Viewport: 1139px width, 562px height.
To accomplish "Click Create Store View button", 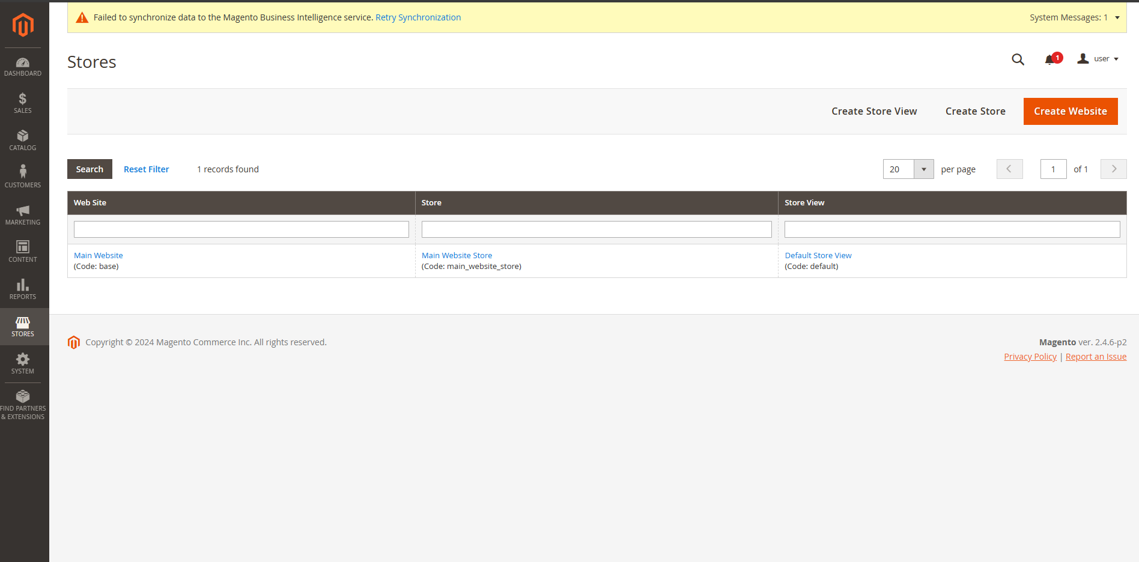I will 874,112.
